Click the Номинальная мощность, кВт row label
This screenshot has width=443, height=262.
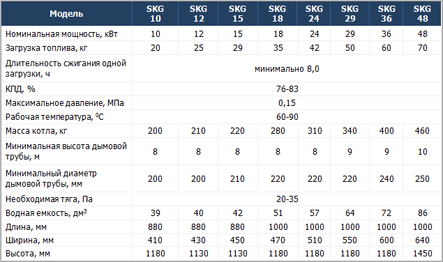coord(61,34)
